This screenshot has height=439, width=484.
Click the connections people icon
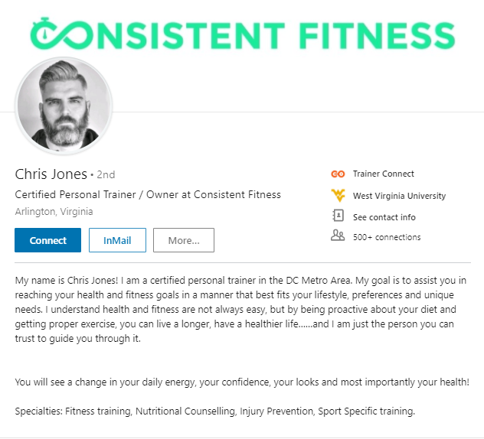[338, 236]
